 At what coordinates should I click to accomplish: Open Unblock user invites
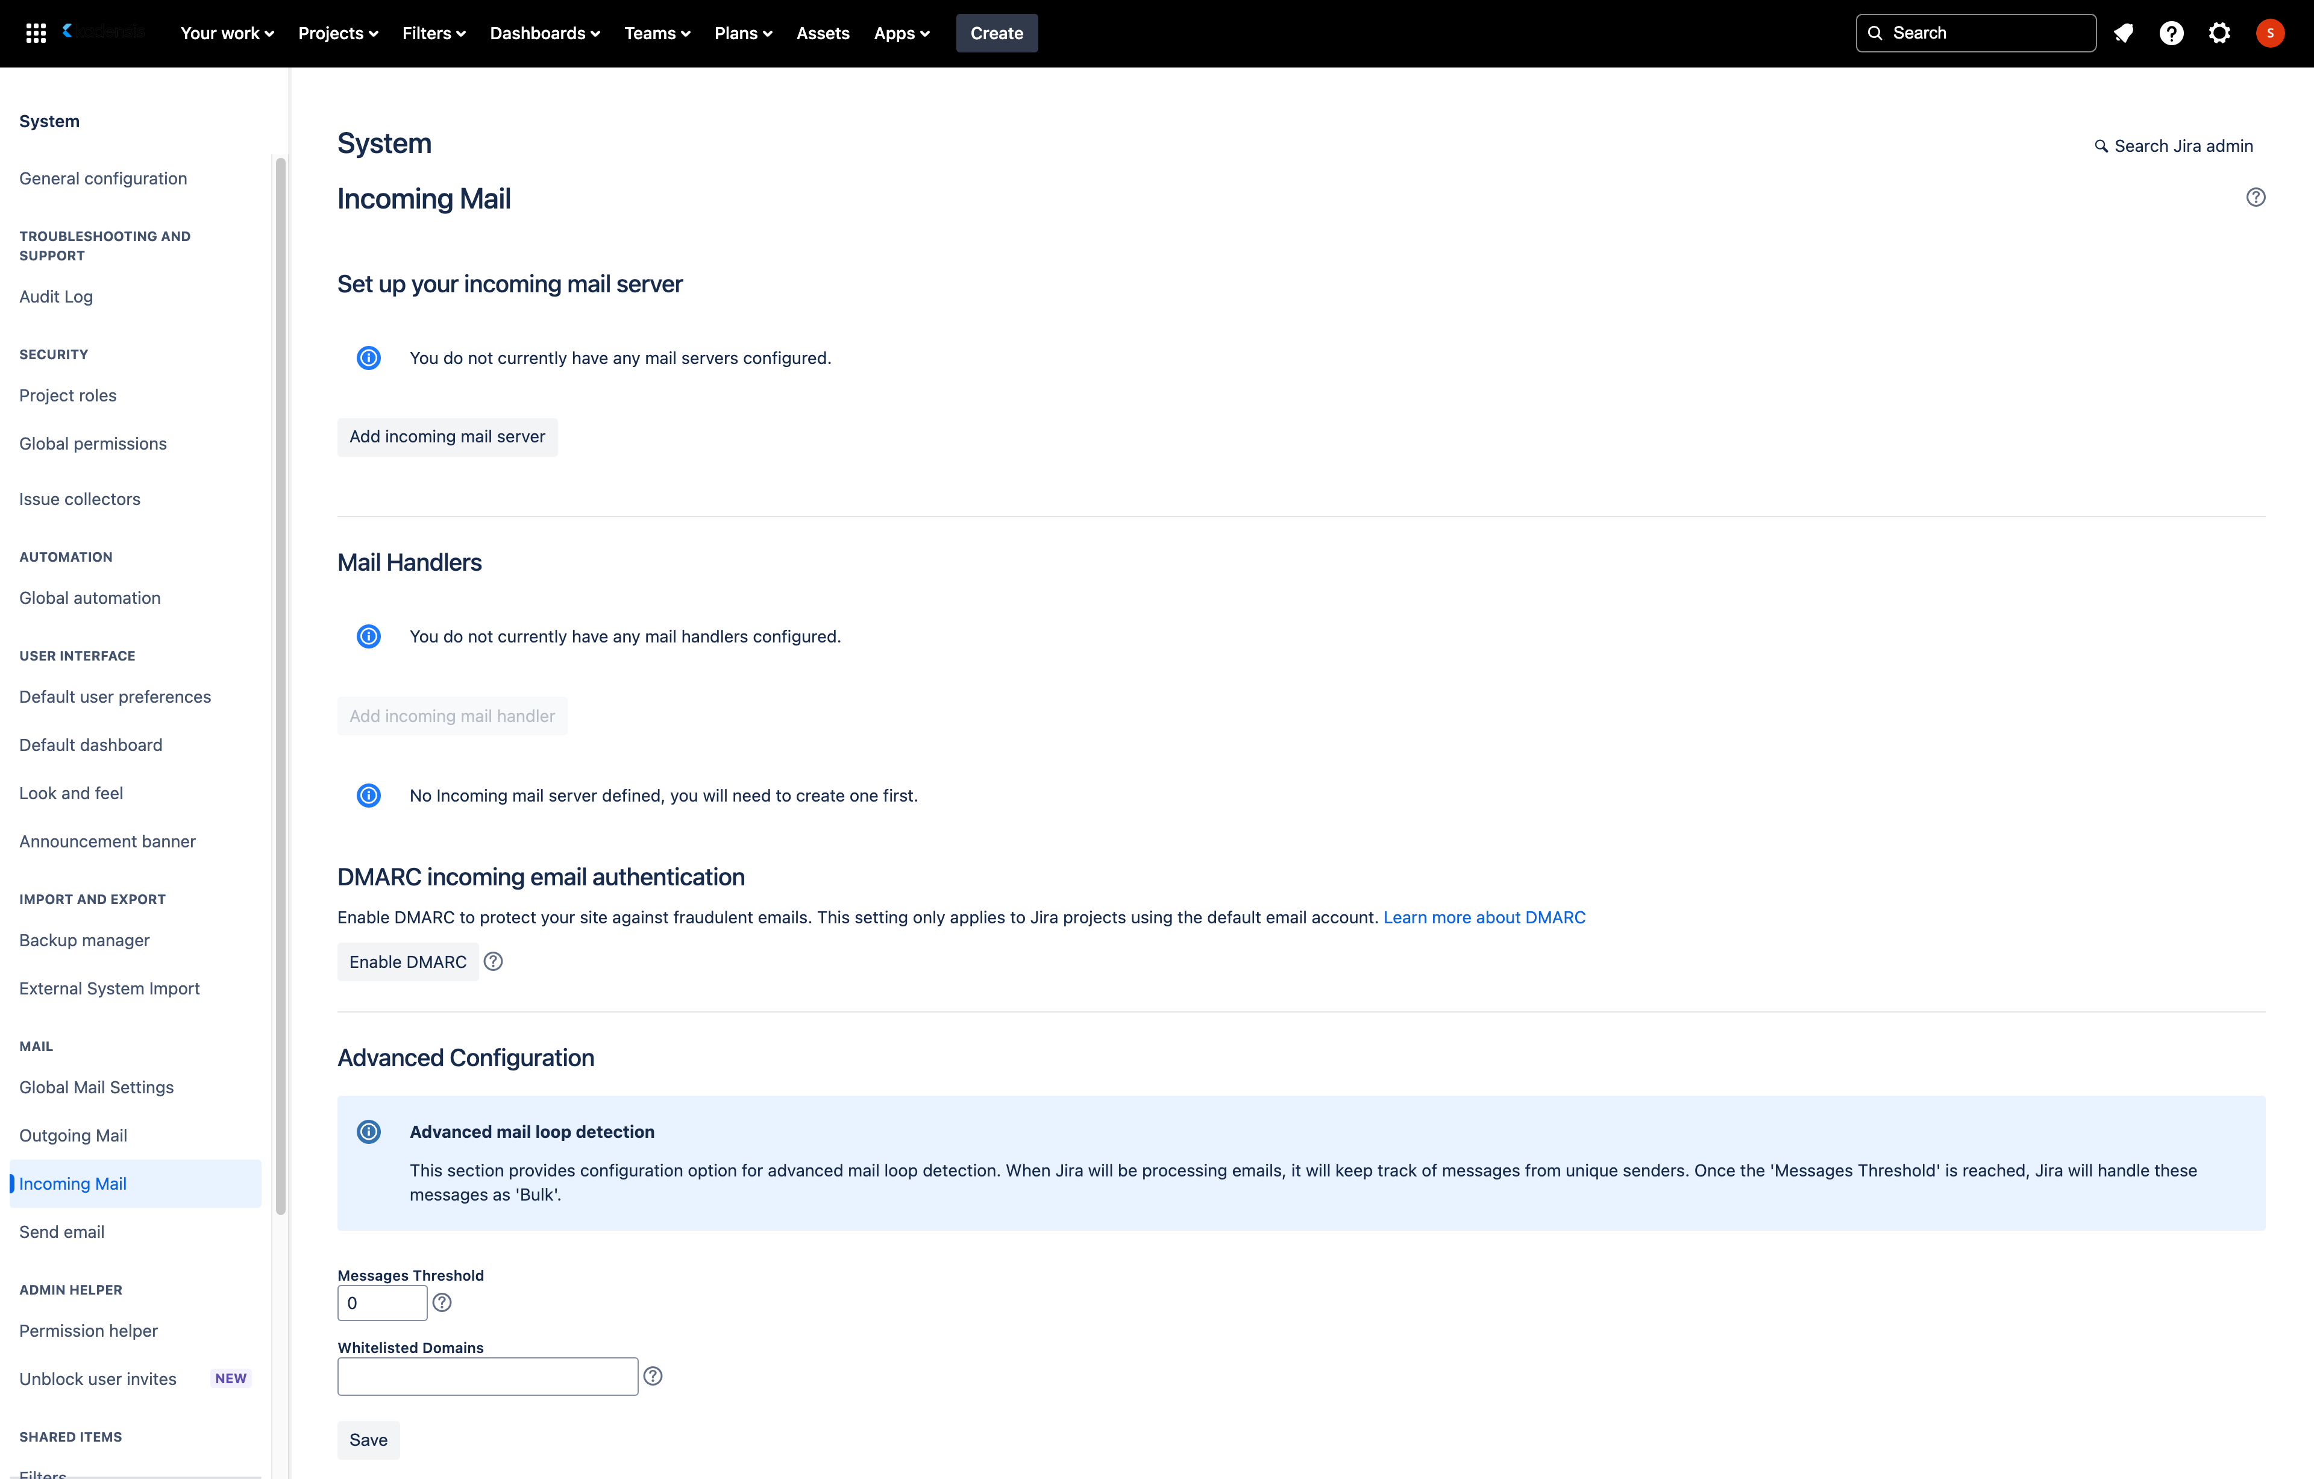point(98,1379)
